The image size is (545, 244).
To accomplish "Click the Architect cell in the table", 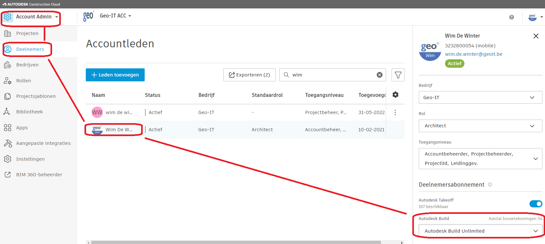I will (262, 130).
